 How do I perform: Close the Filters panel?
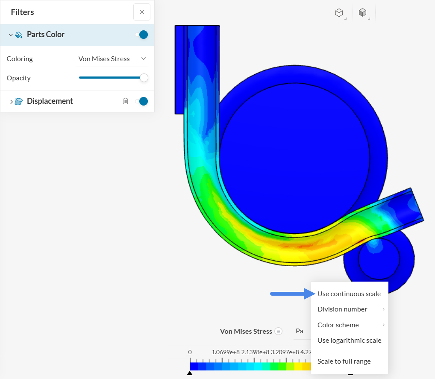[x=142, y=12]
